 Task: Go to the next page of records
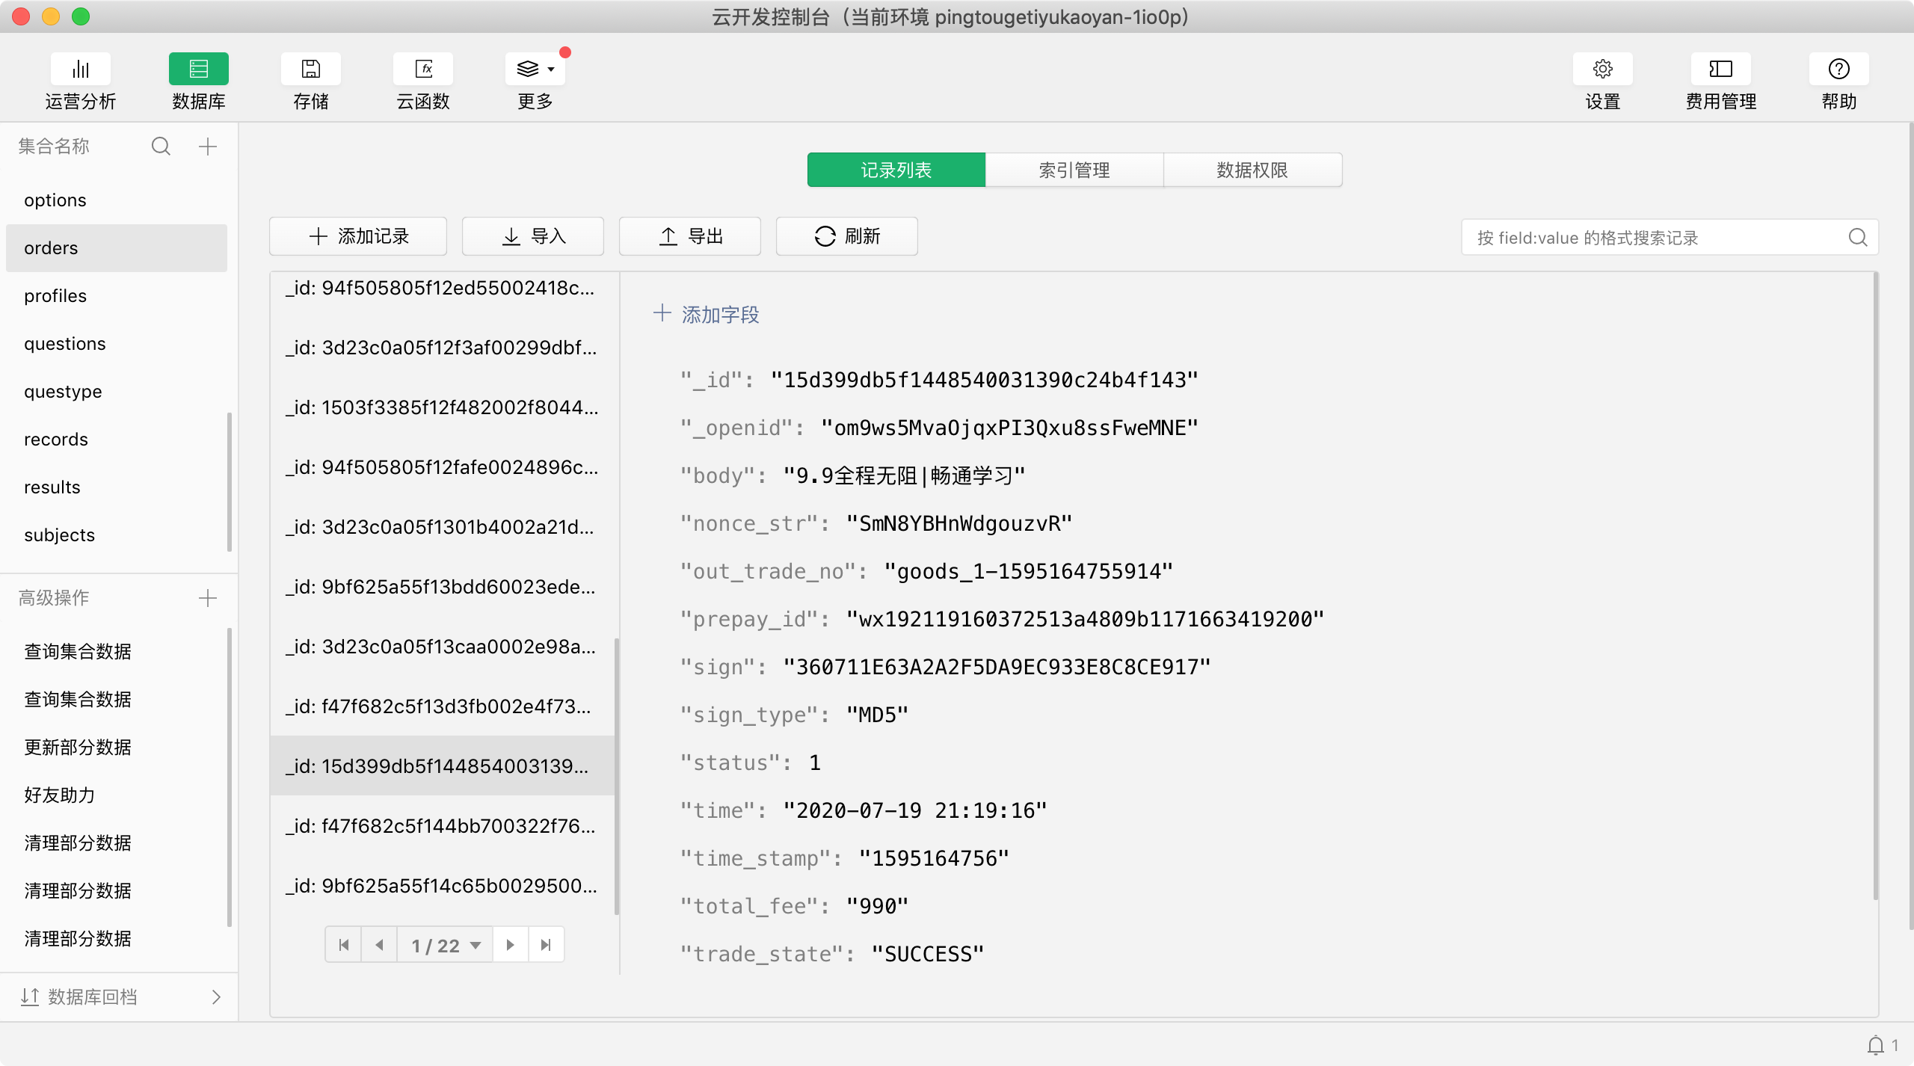(510, 946)
